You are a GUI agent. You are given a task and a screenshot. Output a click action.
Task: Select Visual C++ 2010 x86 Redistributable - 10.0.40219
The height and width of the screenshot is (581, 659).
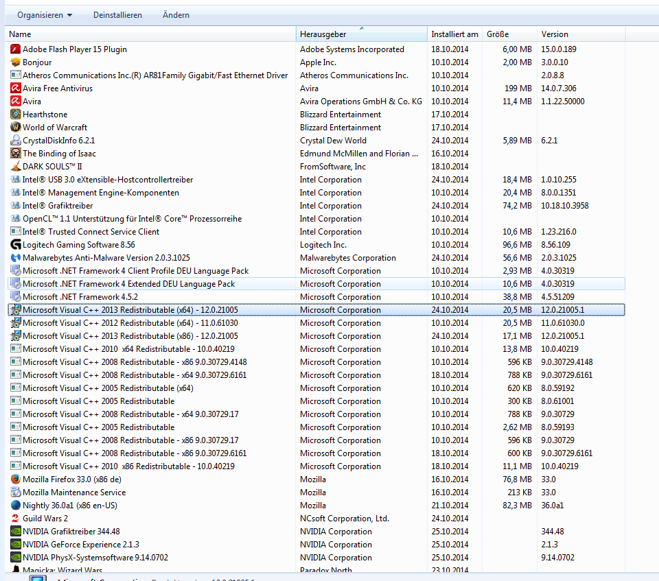tap(316, 466)
